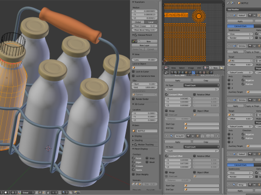
Task: Select the World properties tab icon
Action: pos(183,73)
